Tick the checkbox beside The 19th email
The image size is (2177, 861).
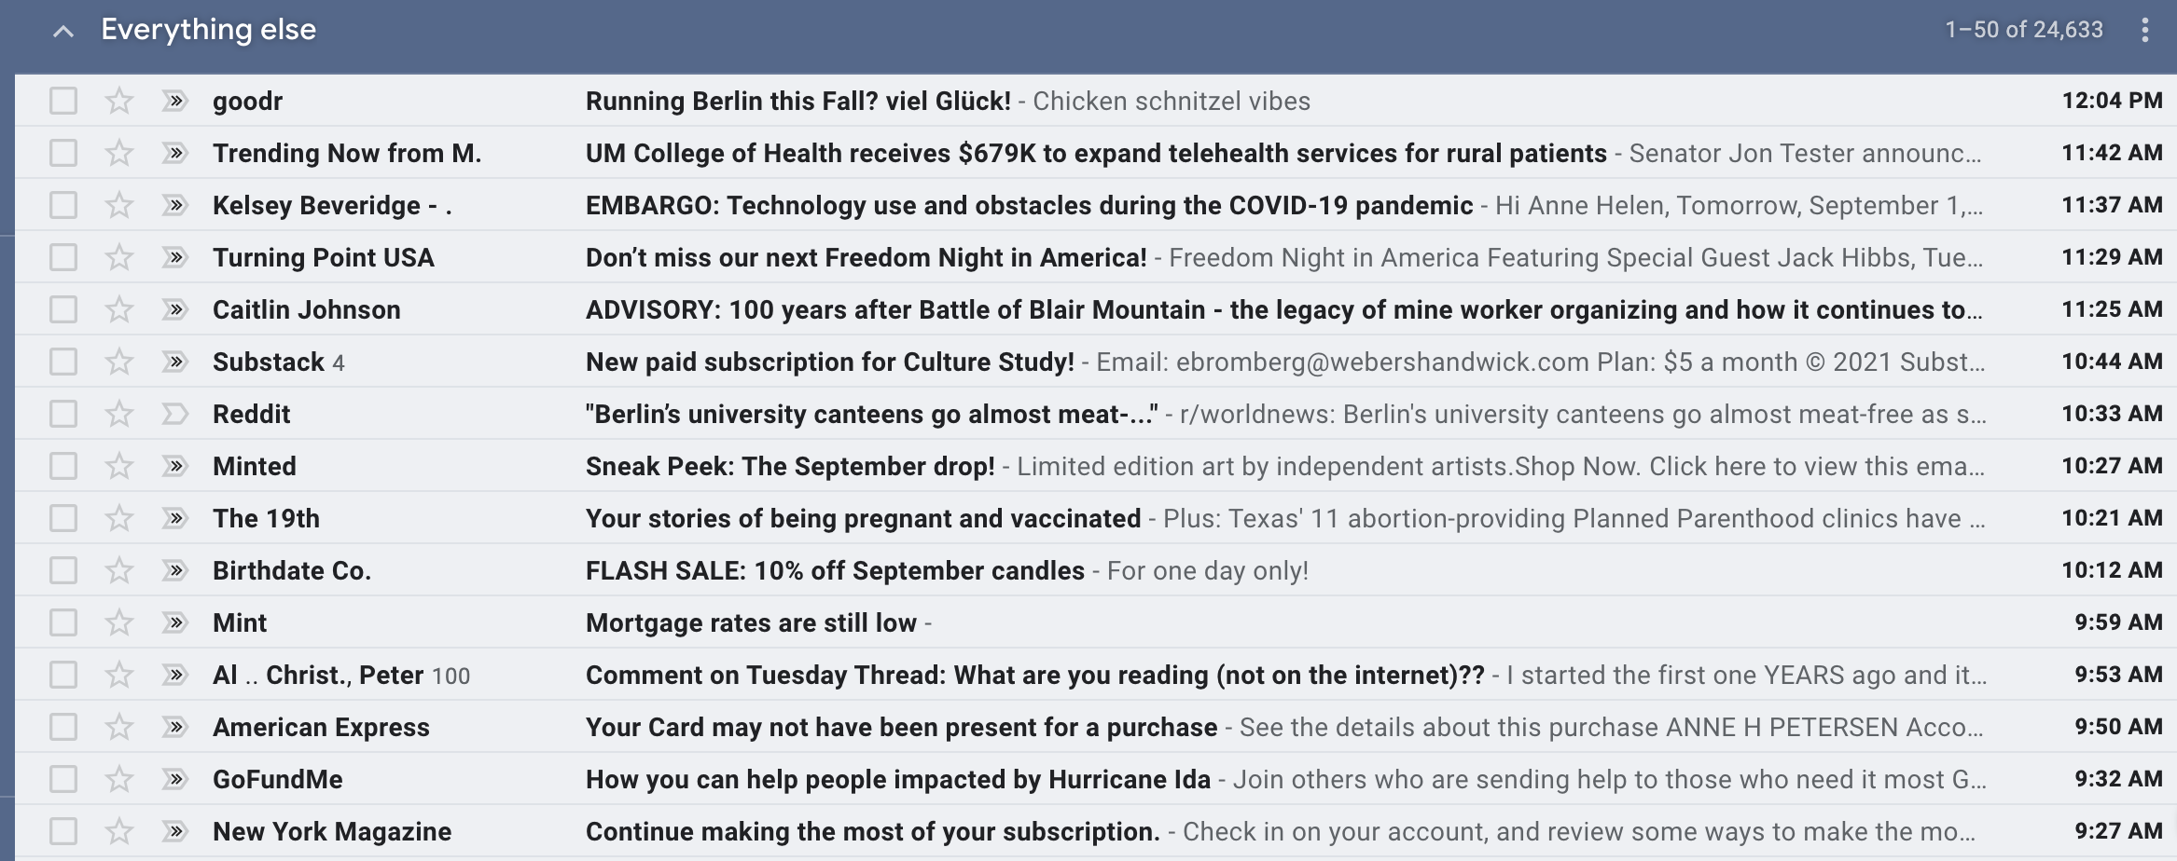(x=63, y=518)
